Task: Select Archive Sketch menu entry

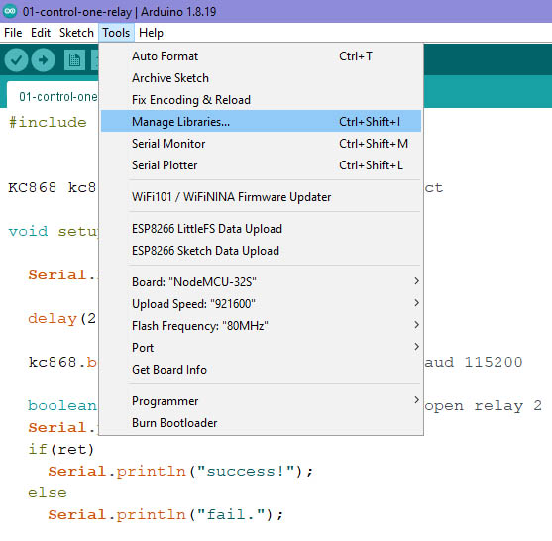Action: coord(261,78)
